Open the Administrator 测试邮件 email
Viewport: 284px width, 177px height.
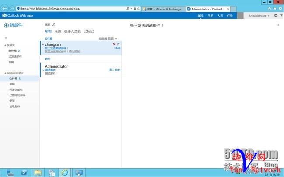coord(81,70)
